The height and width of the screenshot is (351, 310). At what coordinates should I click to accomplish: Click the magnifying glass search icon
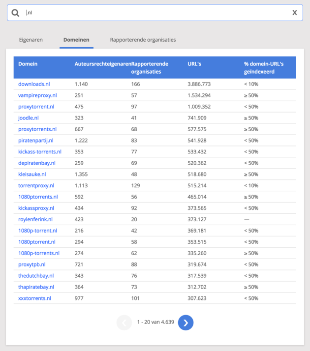pyautogui.click(x=15, y=13)
